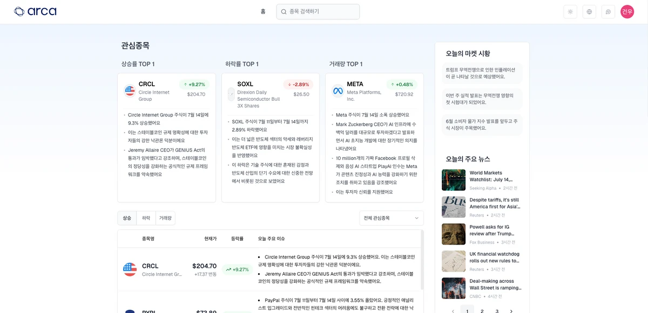
Task: Open World Markets Watchlist headline link
Action: coord(491,176)
